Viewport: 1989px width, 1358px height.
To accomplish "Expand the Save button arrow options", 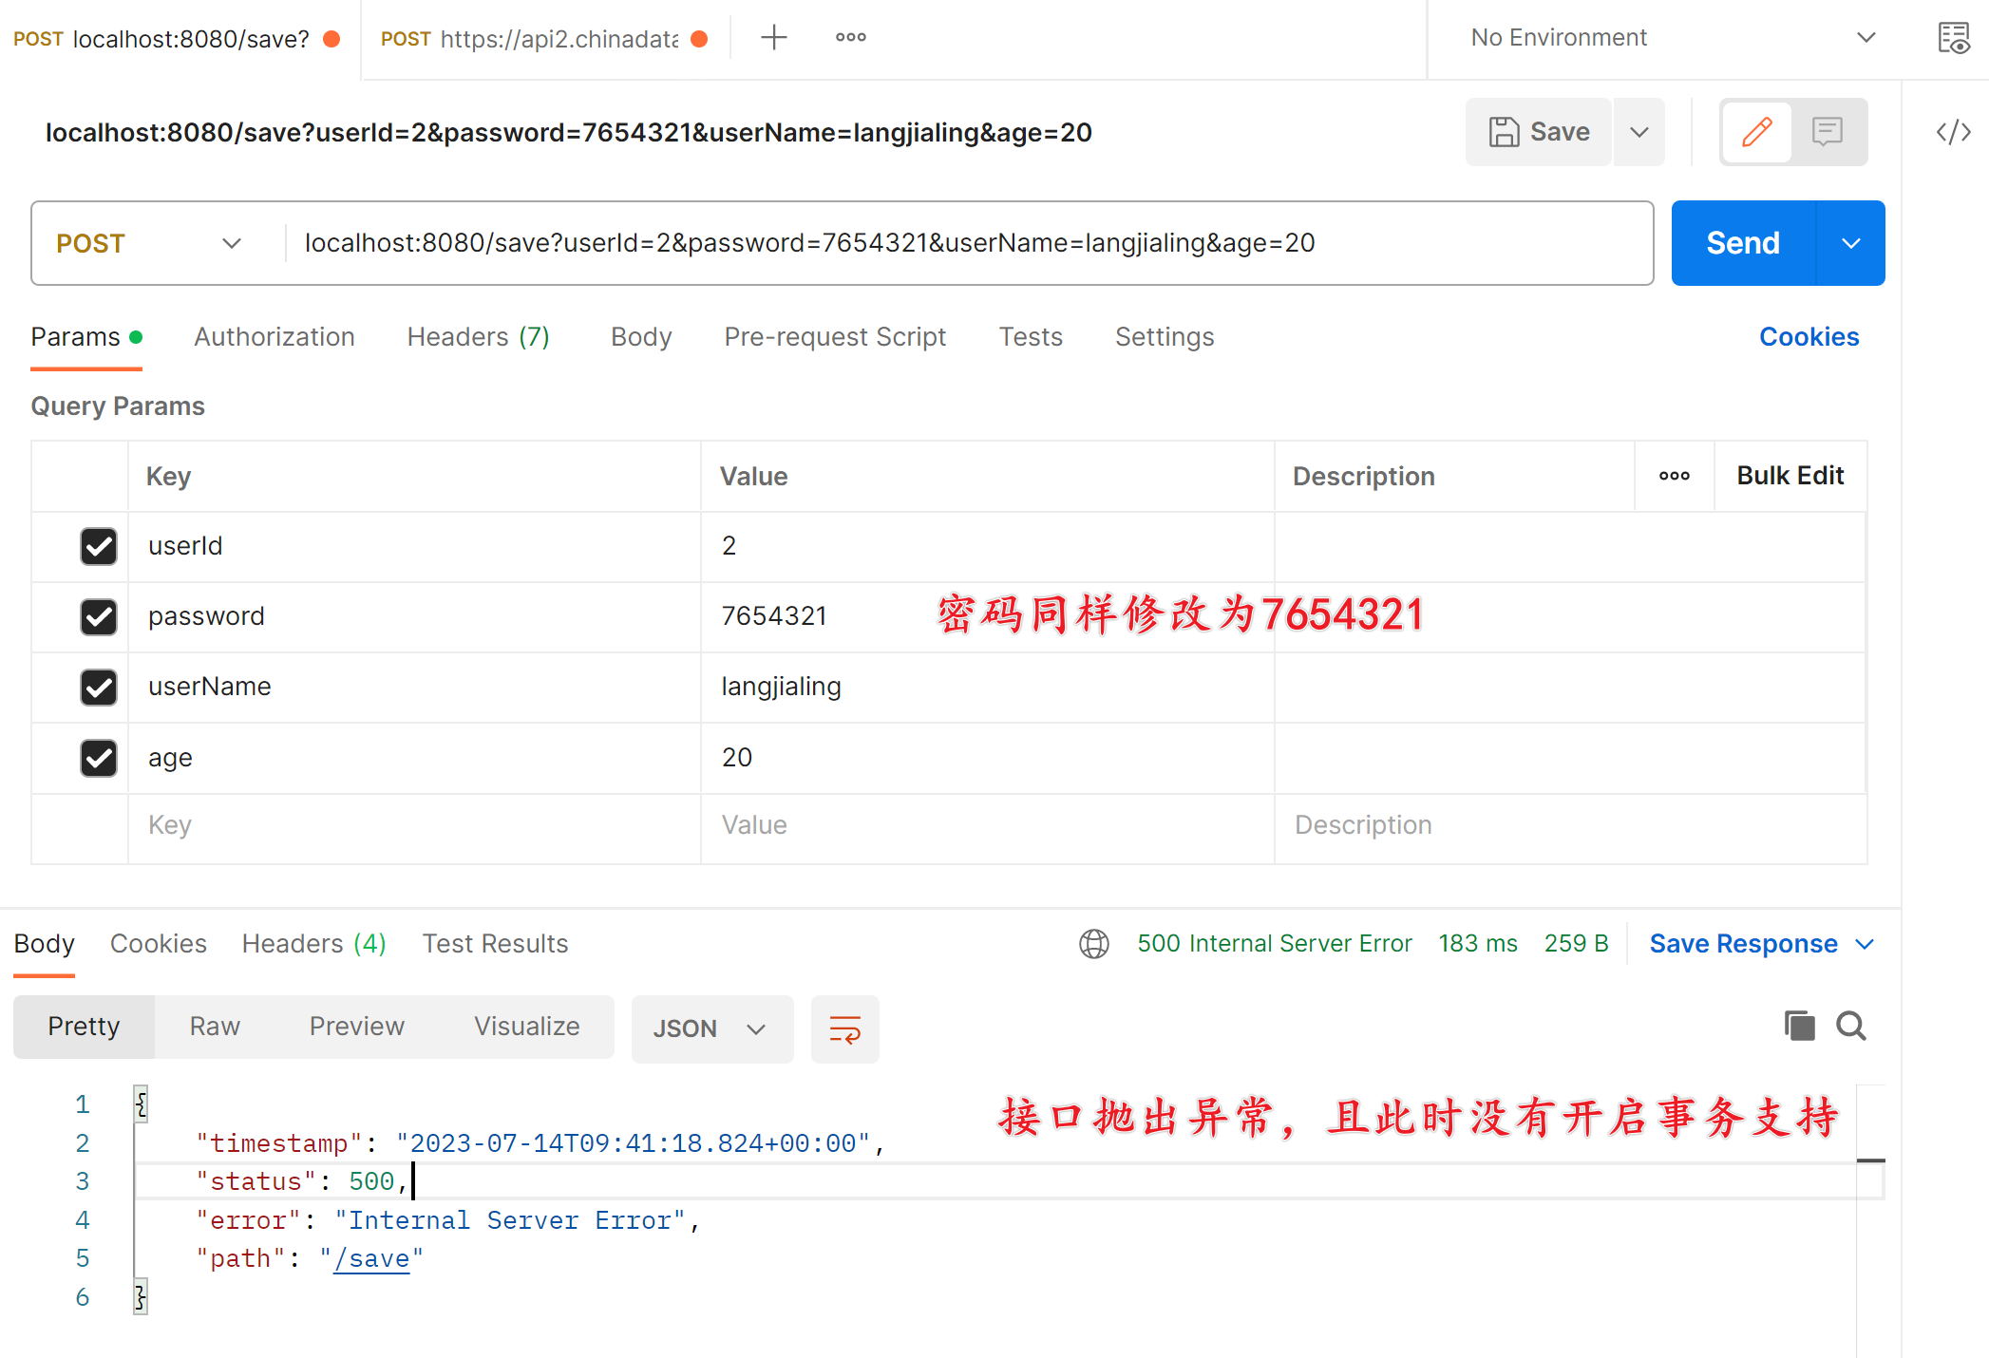I will tap(1639, 132).
